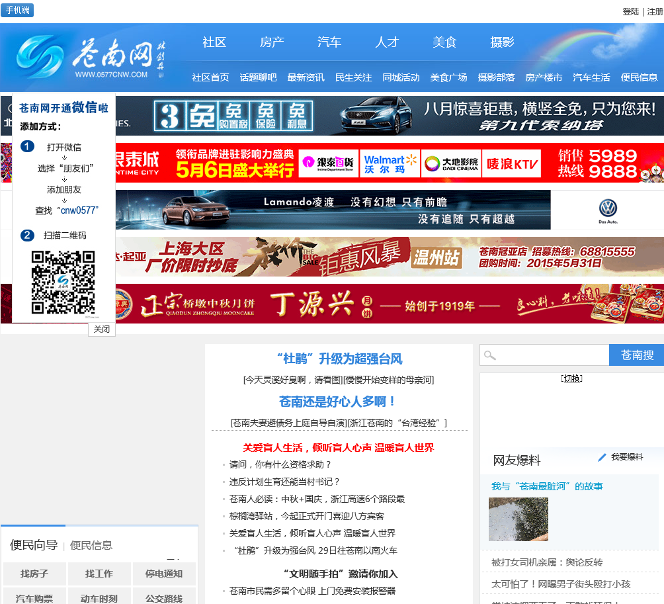Image resolution: width=664 pixels, height=604 pixels.
Task: Open 慢慢开始变样的母亲河 link
Action: [x=388, y=380]
